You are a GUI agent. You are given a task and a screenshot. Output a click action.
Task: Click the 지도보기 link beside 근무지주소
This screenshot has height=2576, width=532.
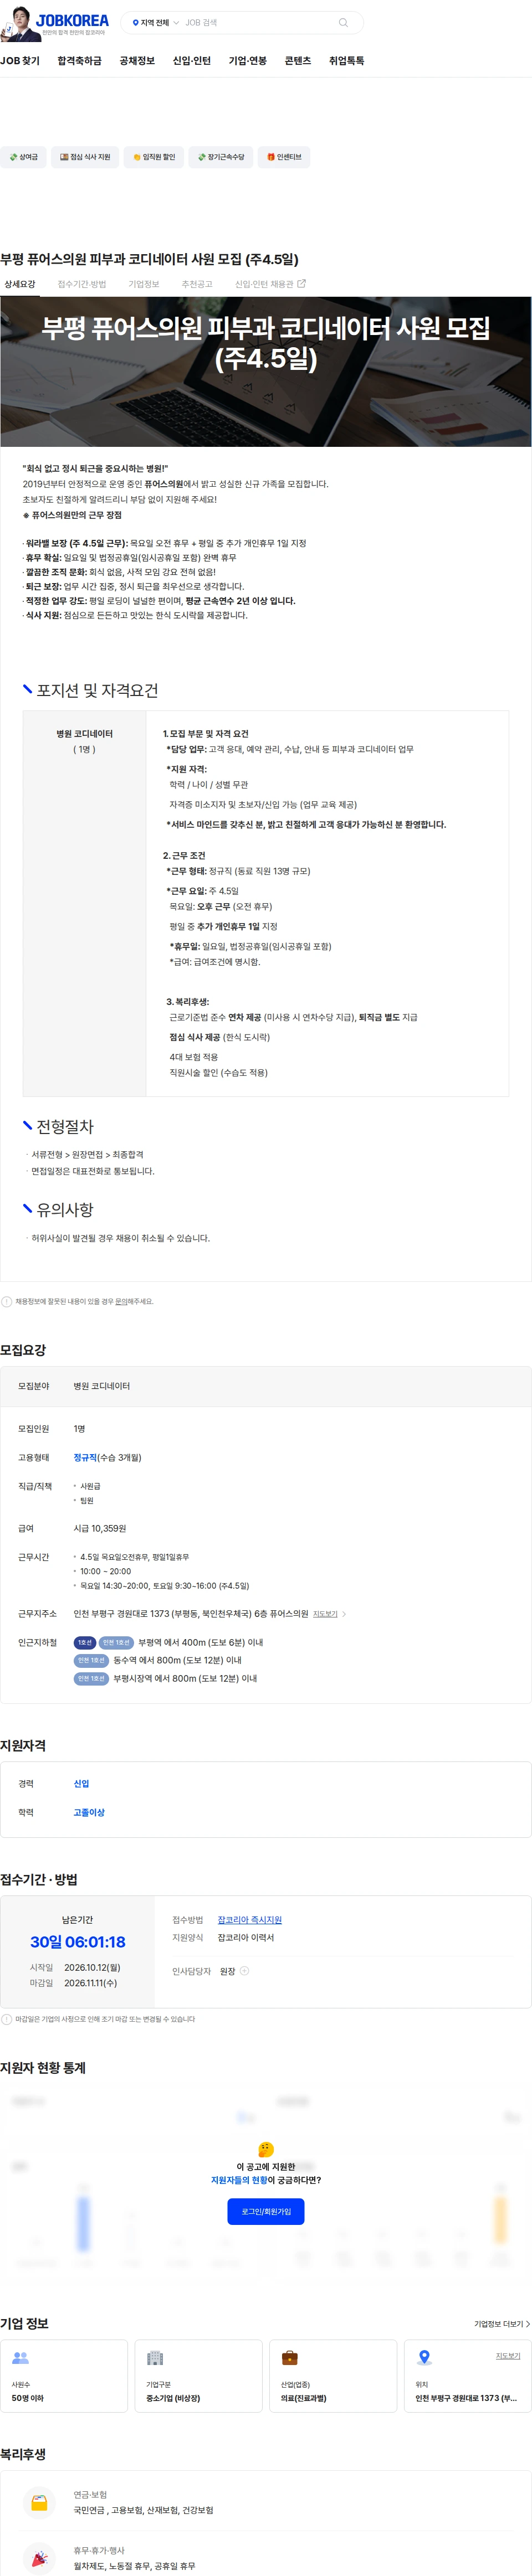pos(325,1614)
